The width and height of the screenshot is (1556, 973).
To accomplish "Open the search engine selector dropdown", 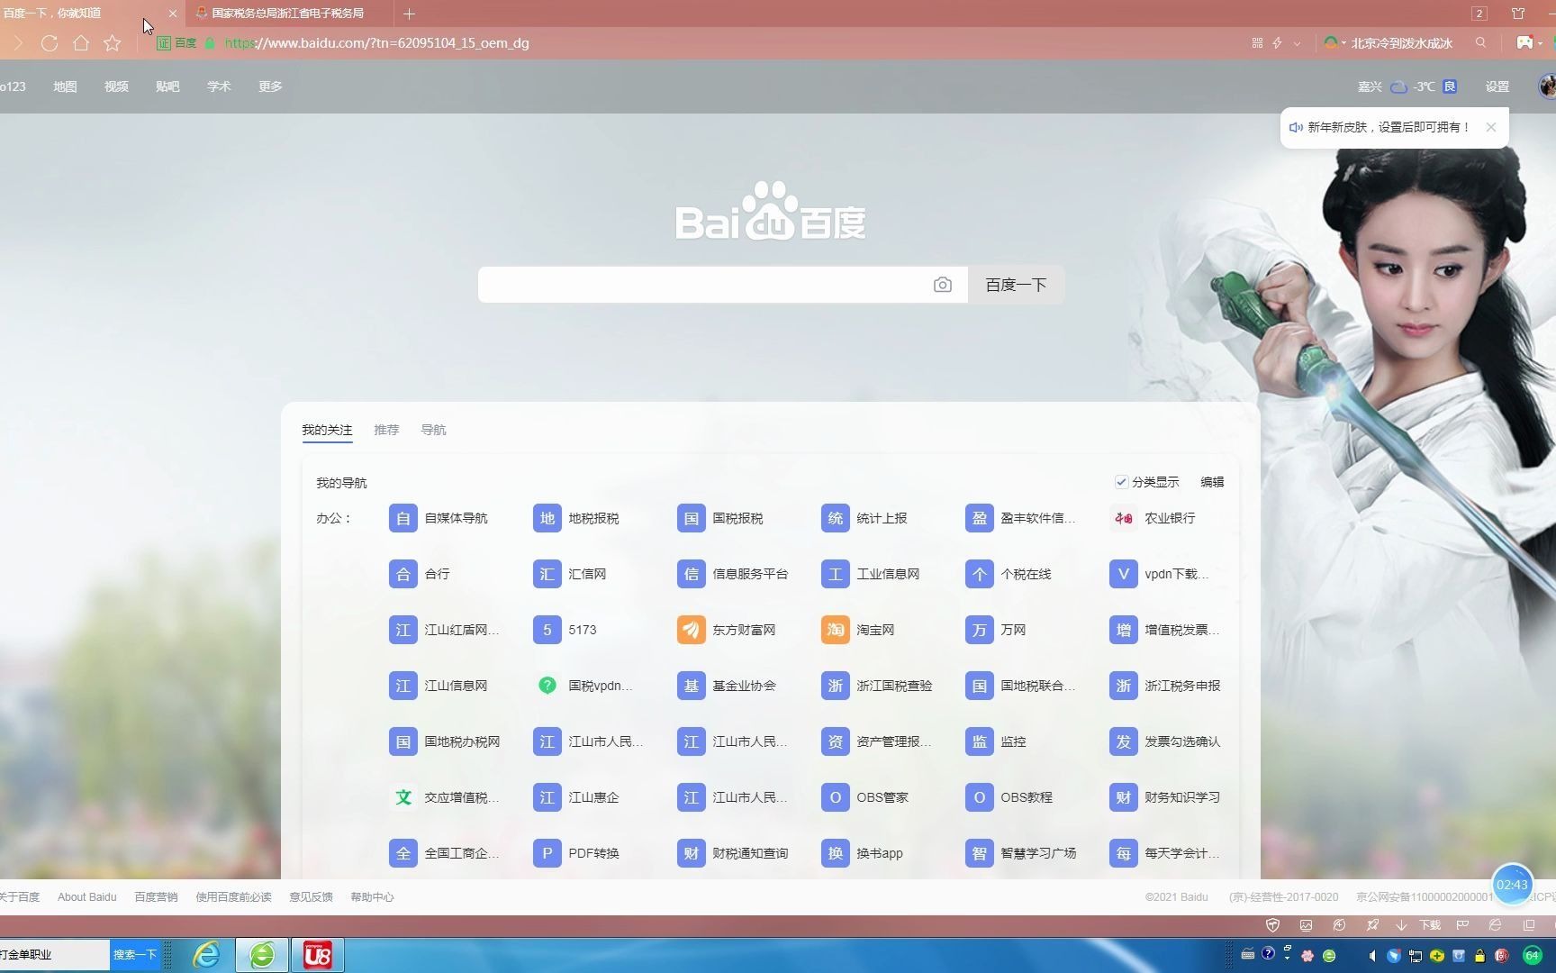I will (1334, 43).
